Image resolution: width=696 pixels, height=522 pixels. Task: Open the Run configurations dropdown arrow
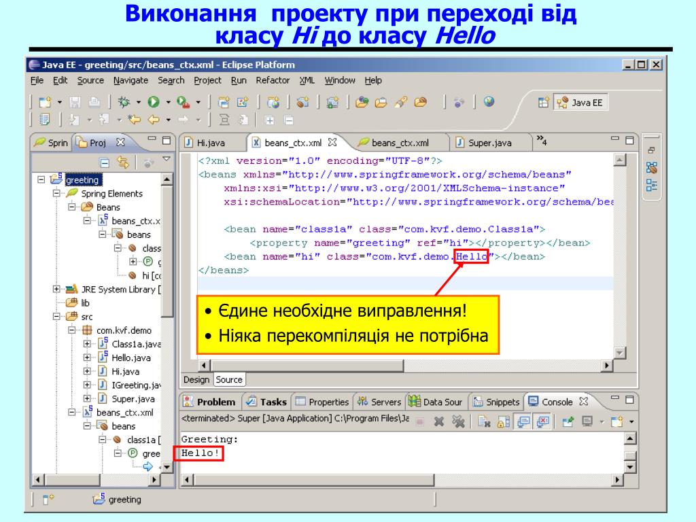pos(169,103)
